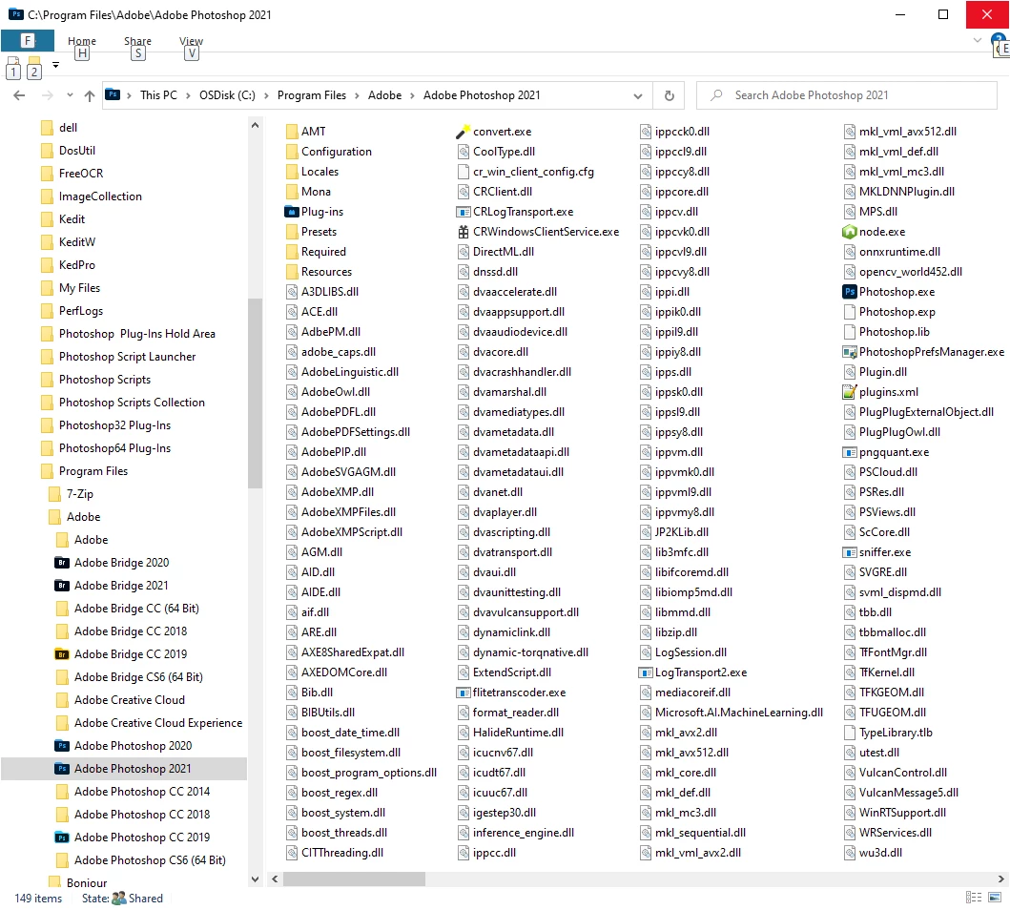Open the address bar history dropdown
The image size is (1010, 910).
pos(638,95)
